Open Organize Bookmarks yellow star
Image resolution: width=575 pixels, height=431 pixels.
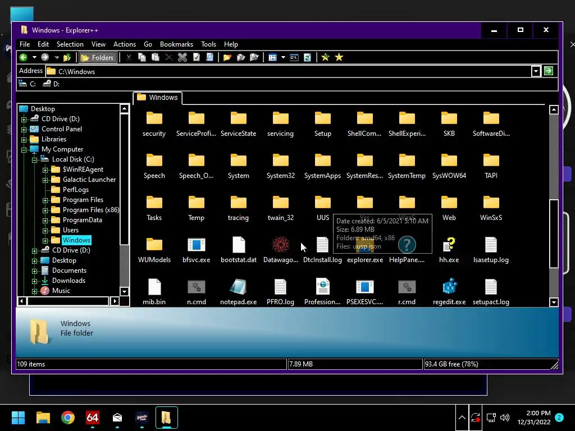(x=339, y=58)
